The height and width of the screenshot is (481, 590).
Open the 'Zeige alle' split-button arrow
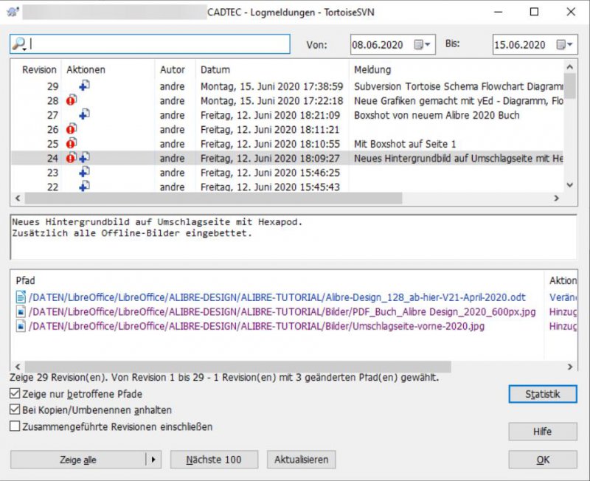(153, 460)
